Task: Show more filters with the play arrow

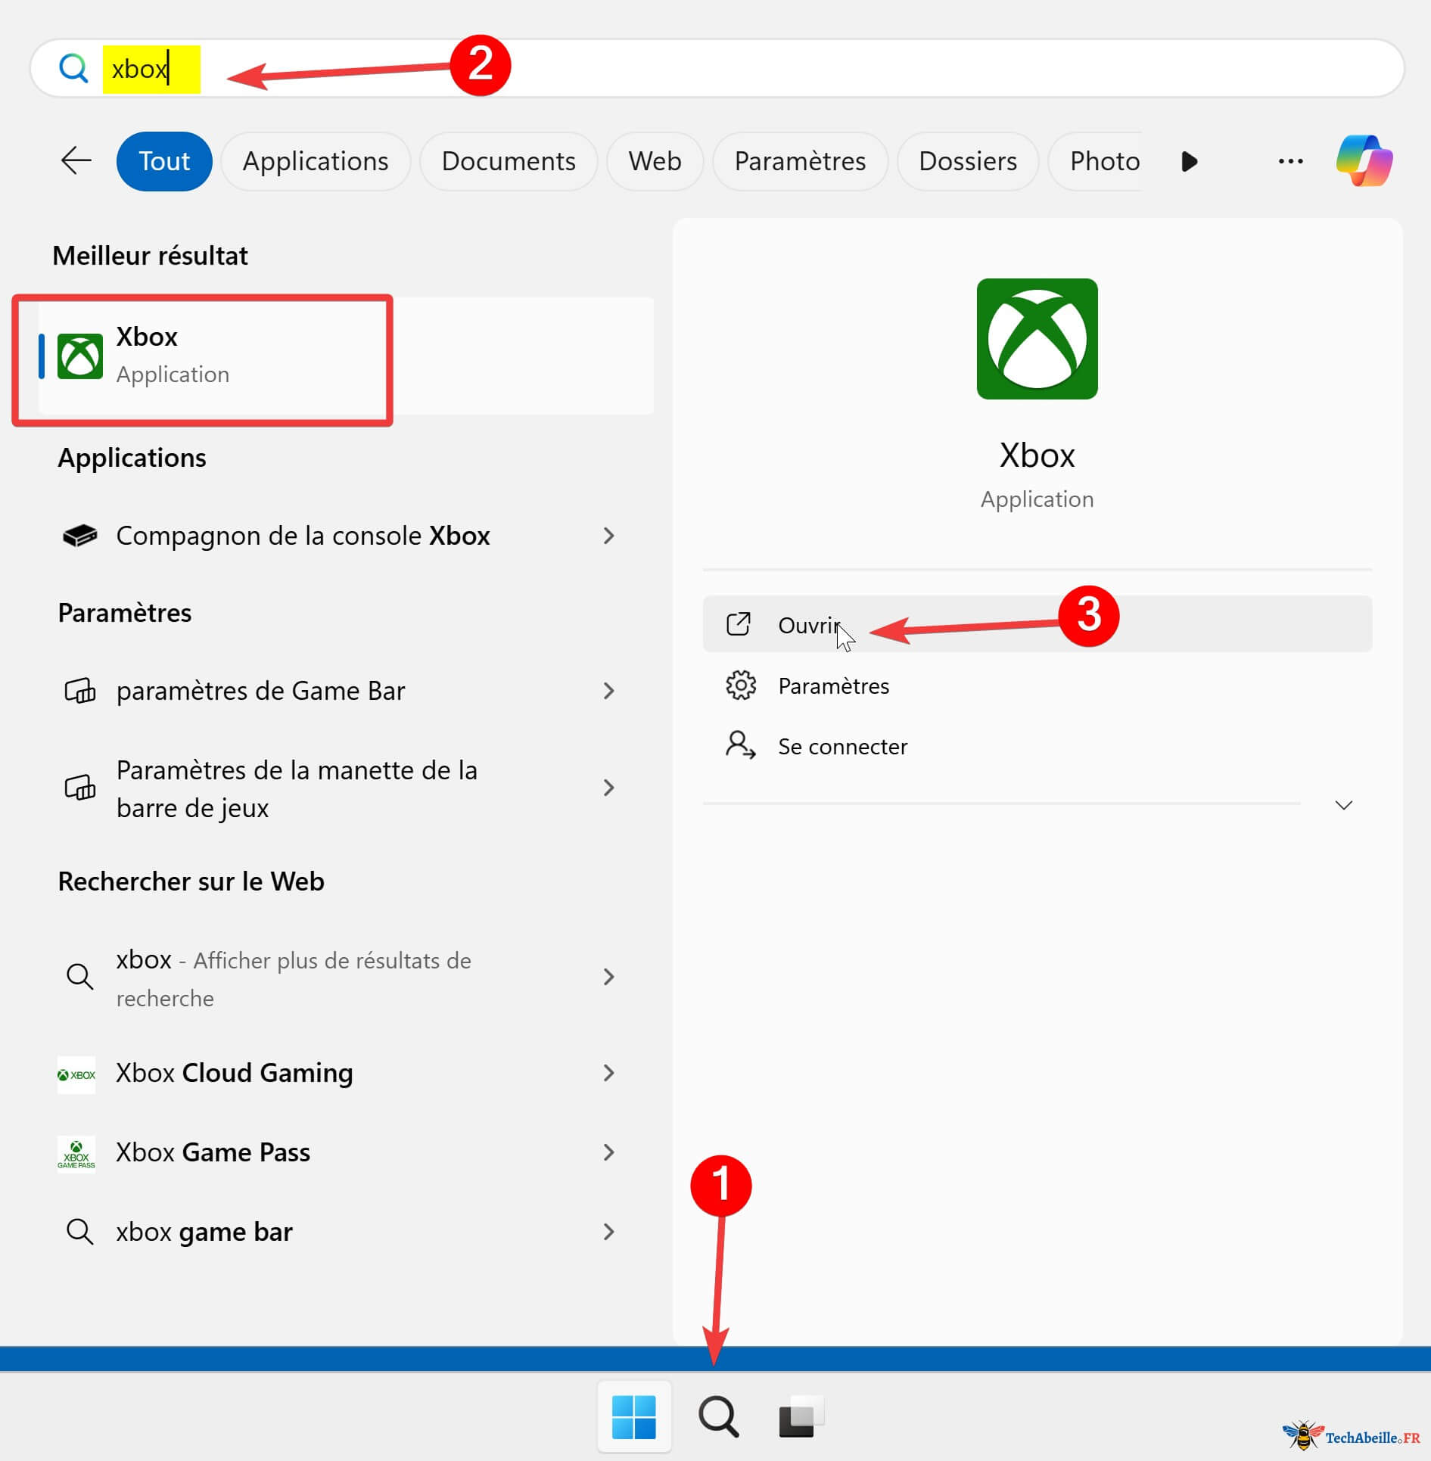Action: point(1189,161)
